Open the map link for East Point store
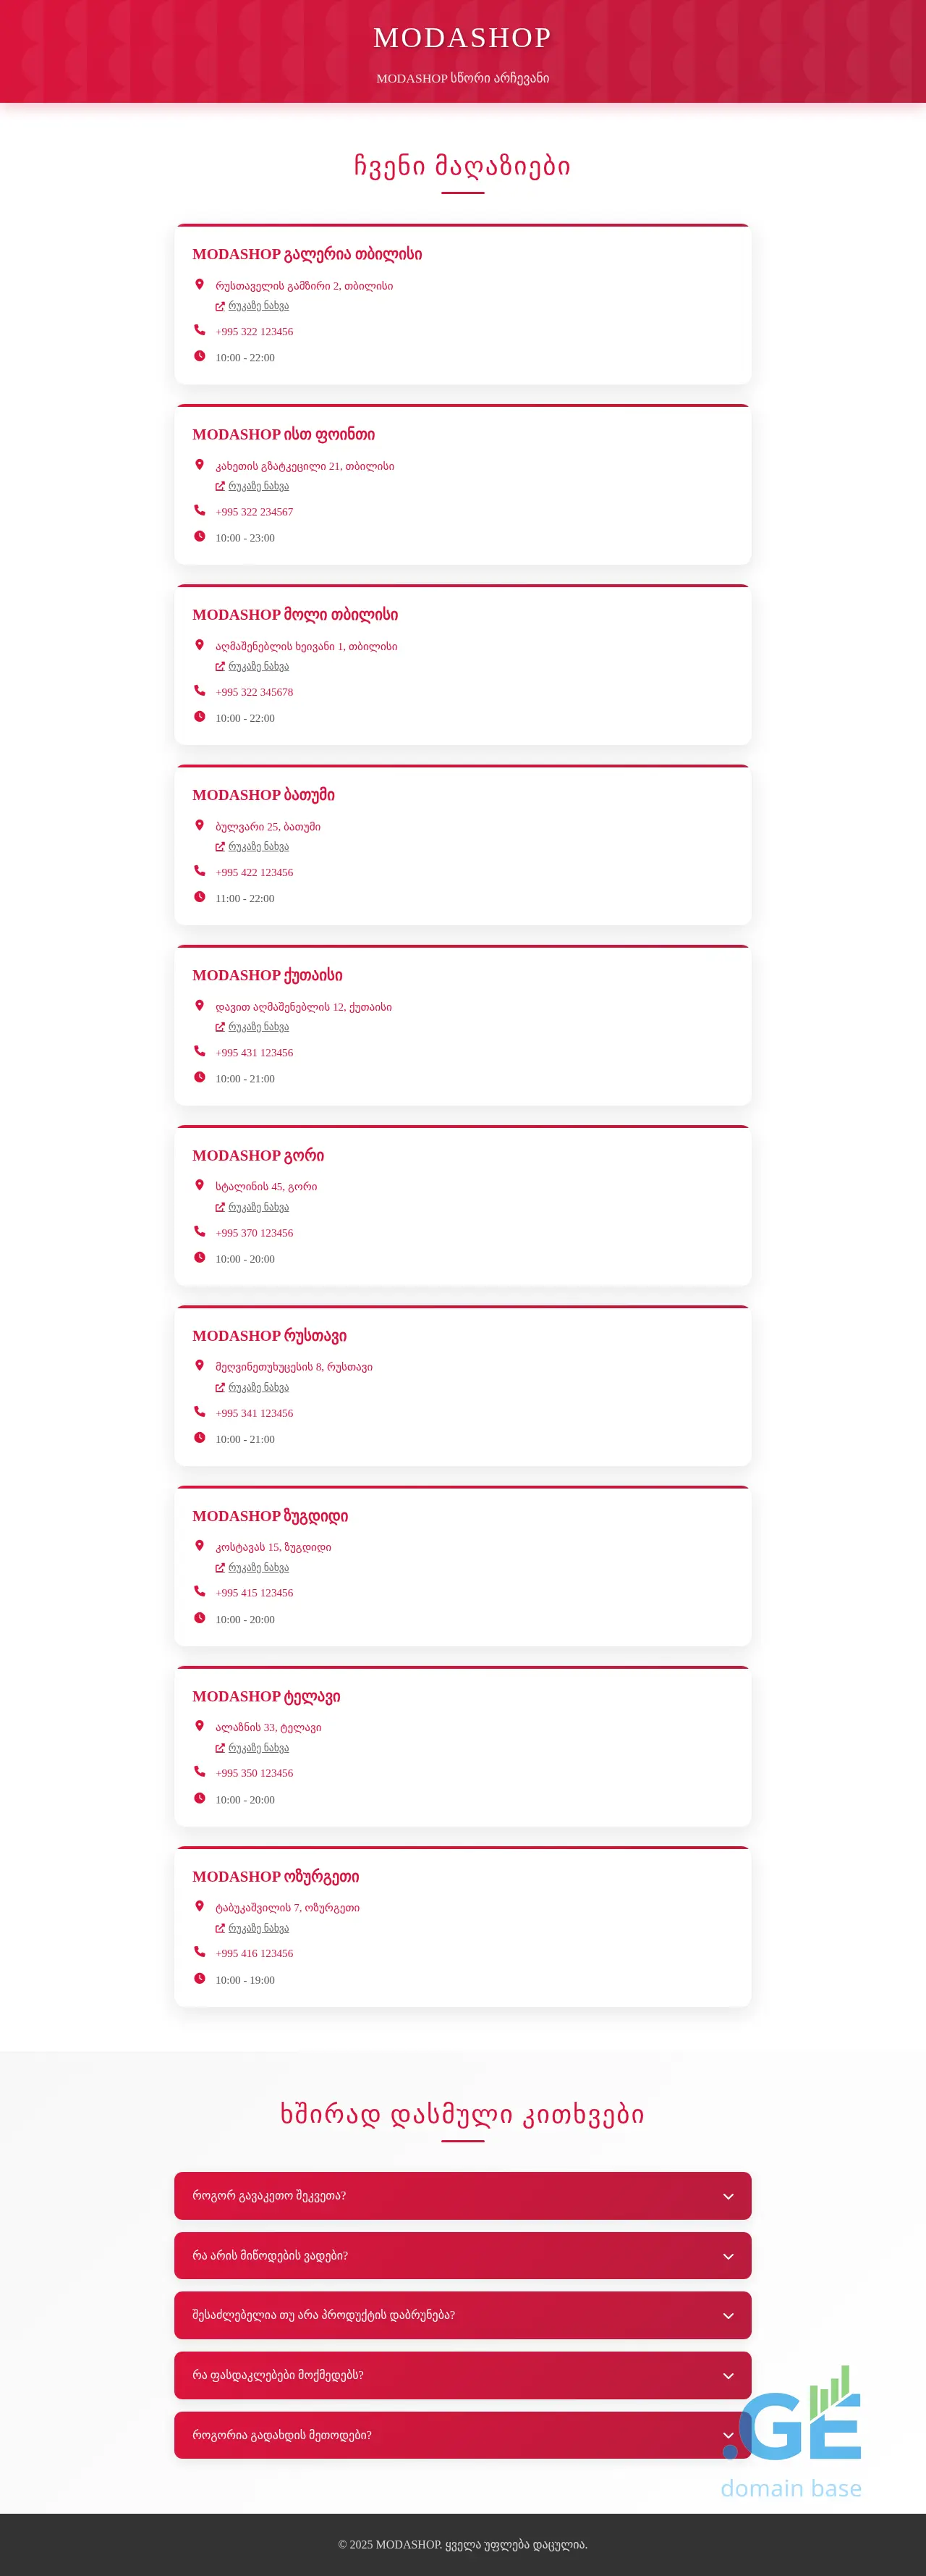This screenshot has height=2576, width=926. click(x=258, y=486)
